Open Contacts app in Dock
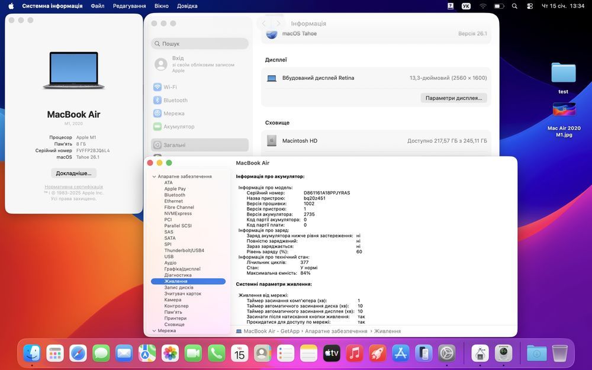This screenshot has width=592, height=370. pyautogui.click(x=262, y=353)
